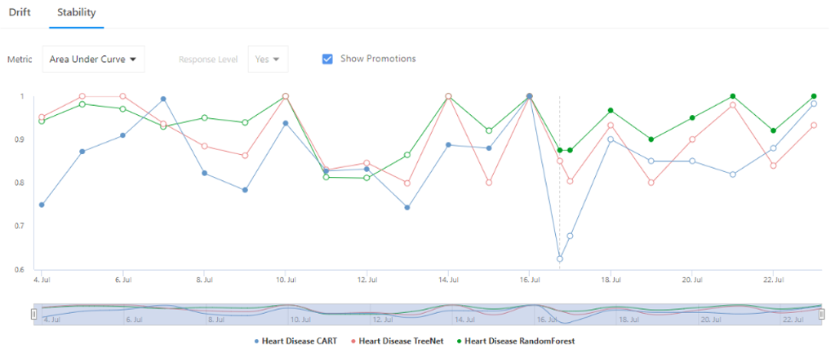Uncheck the Show Promotions checkbox
The image size is (835, 353).
(x=327, y=59)
